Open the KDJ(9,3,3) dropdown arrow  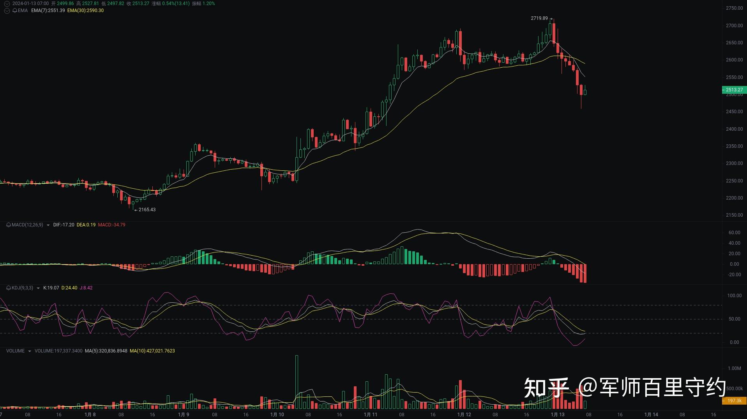pos(38,288)
